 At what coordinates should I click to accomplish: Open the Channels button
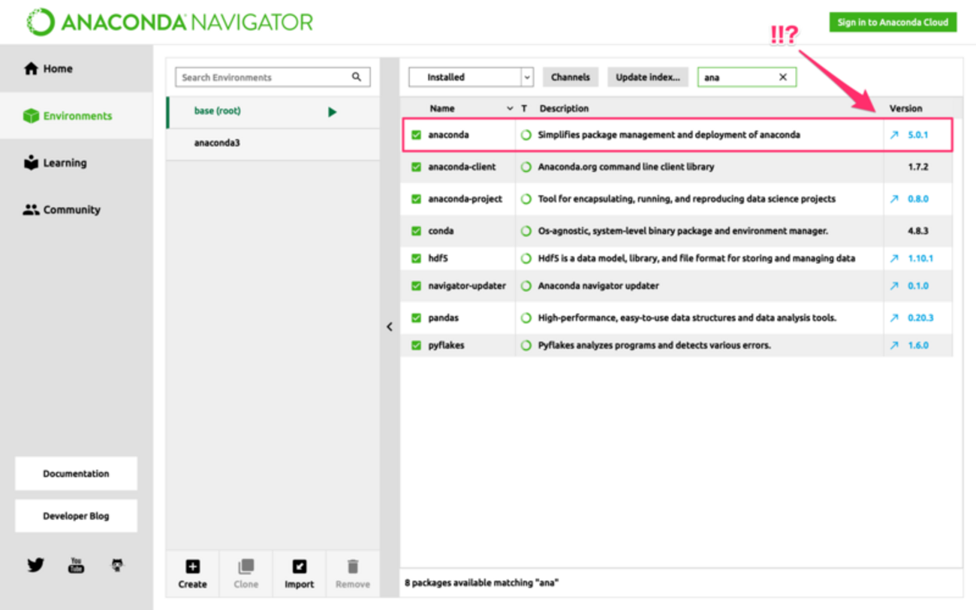570,77
